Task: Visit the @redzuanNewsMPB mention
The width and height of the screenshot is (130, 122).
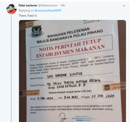Action: point(48,10)
